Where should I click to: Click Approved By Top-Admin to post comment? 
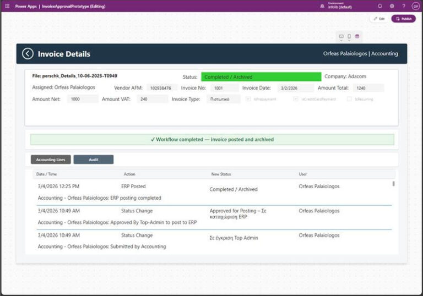[x=117, y=222]
